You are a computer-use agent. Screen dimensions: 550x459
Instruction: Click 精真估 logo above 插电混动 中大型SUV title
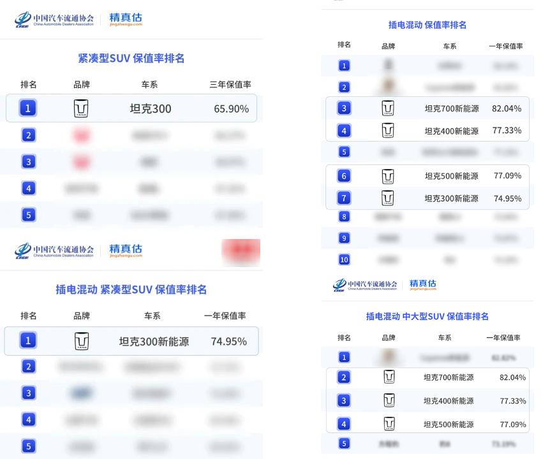(422, 284)
